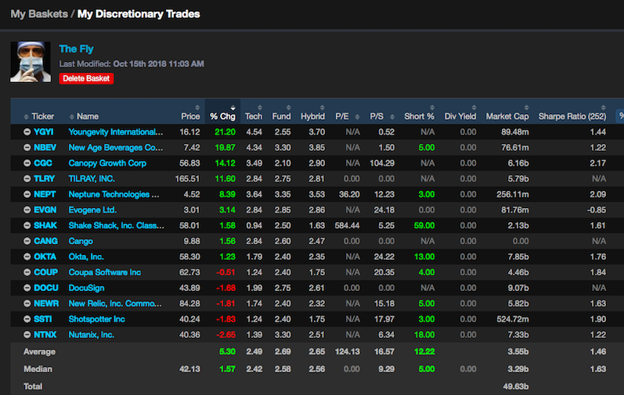Remove OKTA using the minus icon
The image size is (624, 395).
tap(27, 257)
